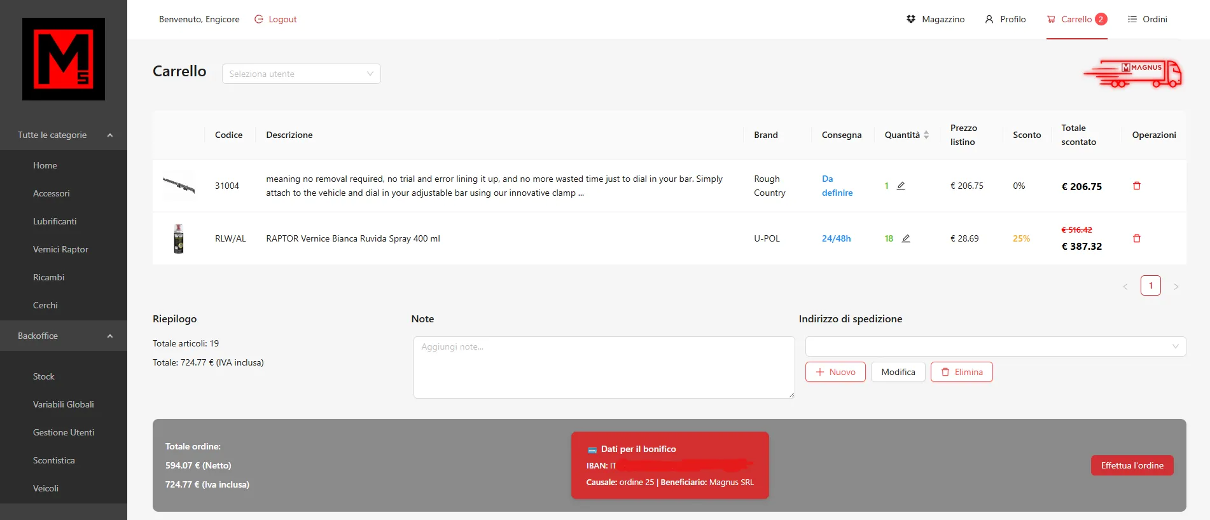Click Nuovo to add shipping address

[x=835, y=372]
